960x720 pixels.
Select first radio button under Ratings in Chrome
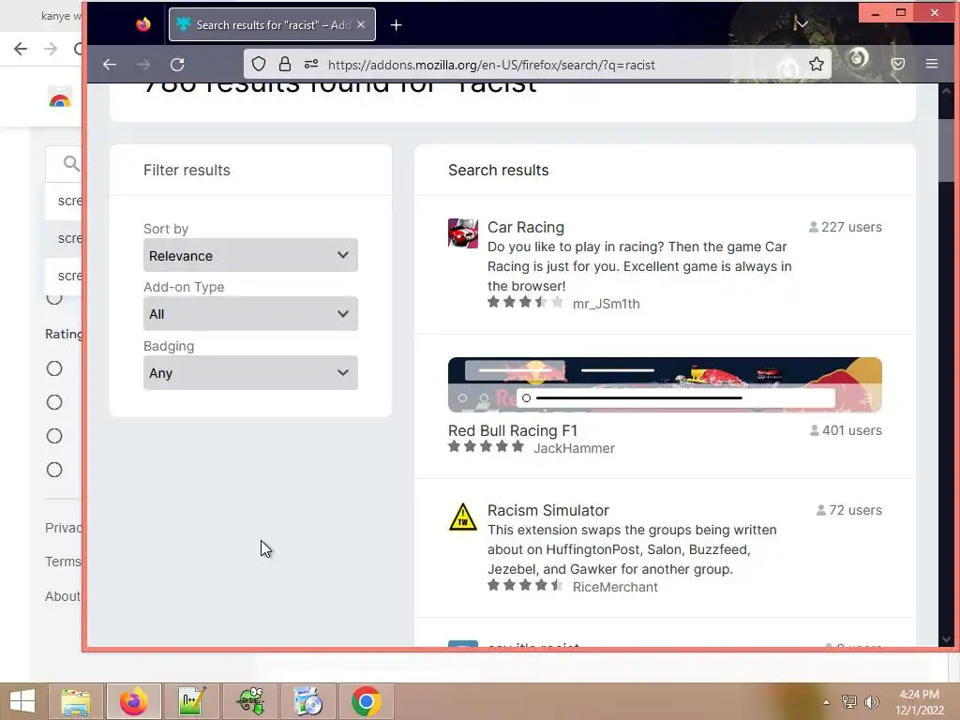[54, 368]
